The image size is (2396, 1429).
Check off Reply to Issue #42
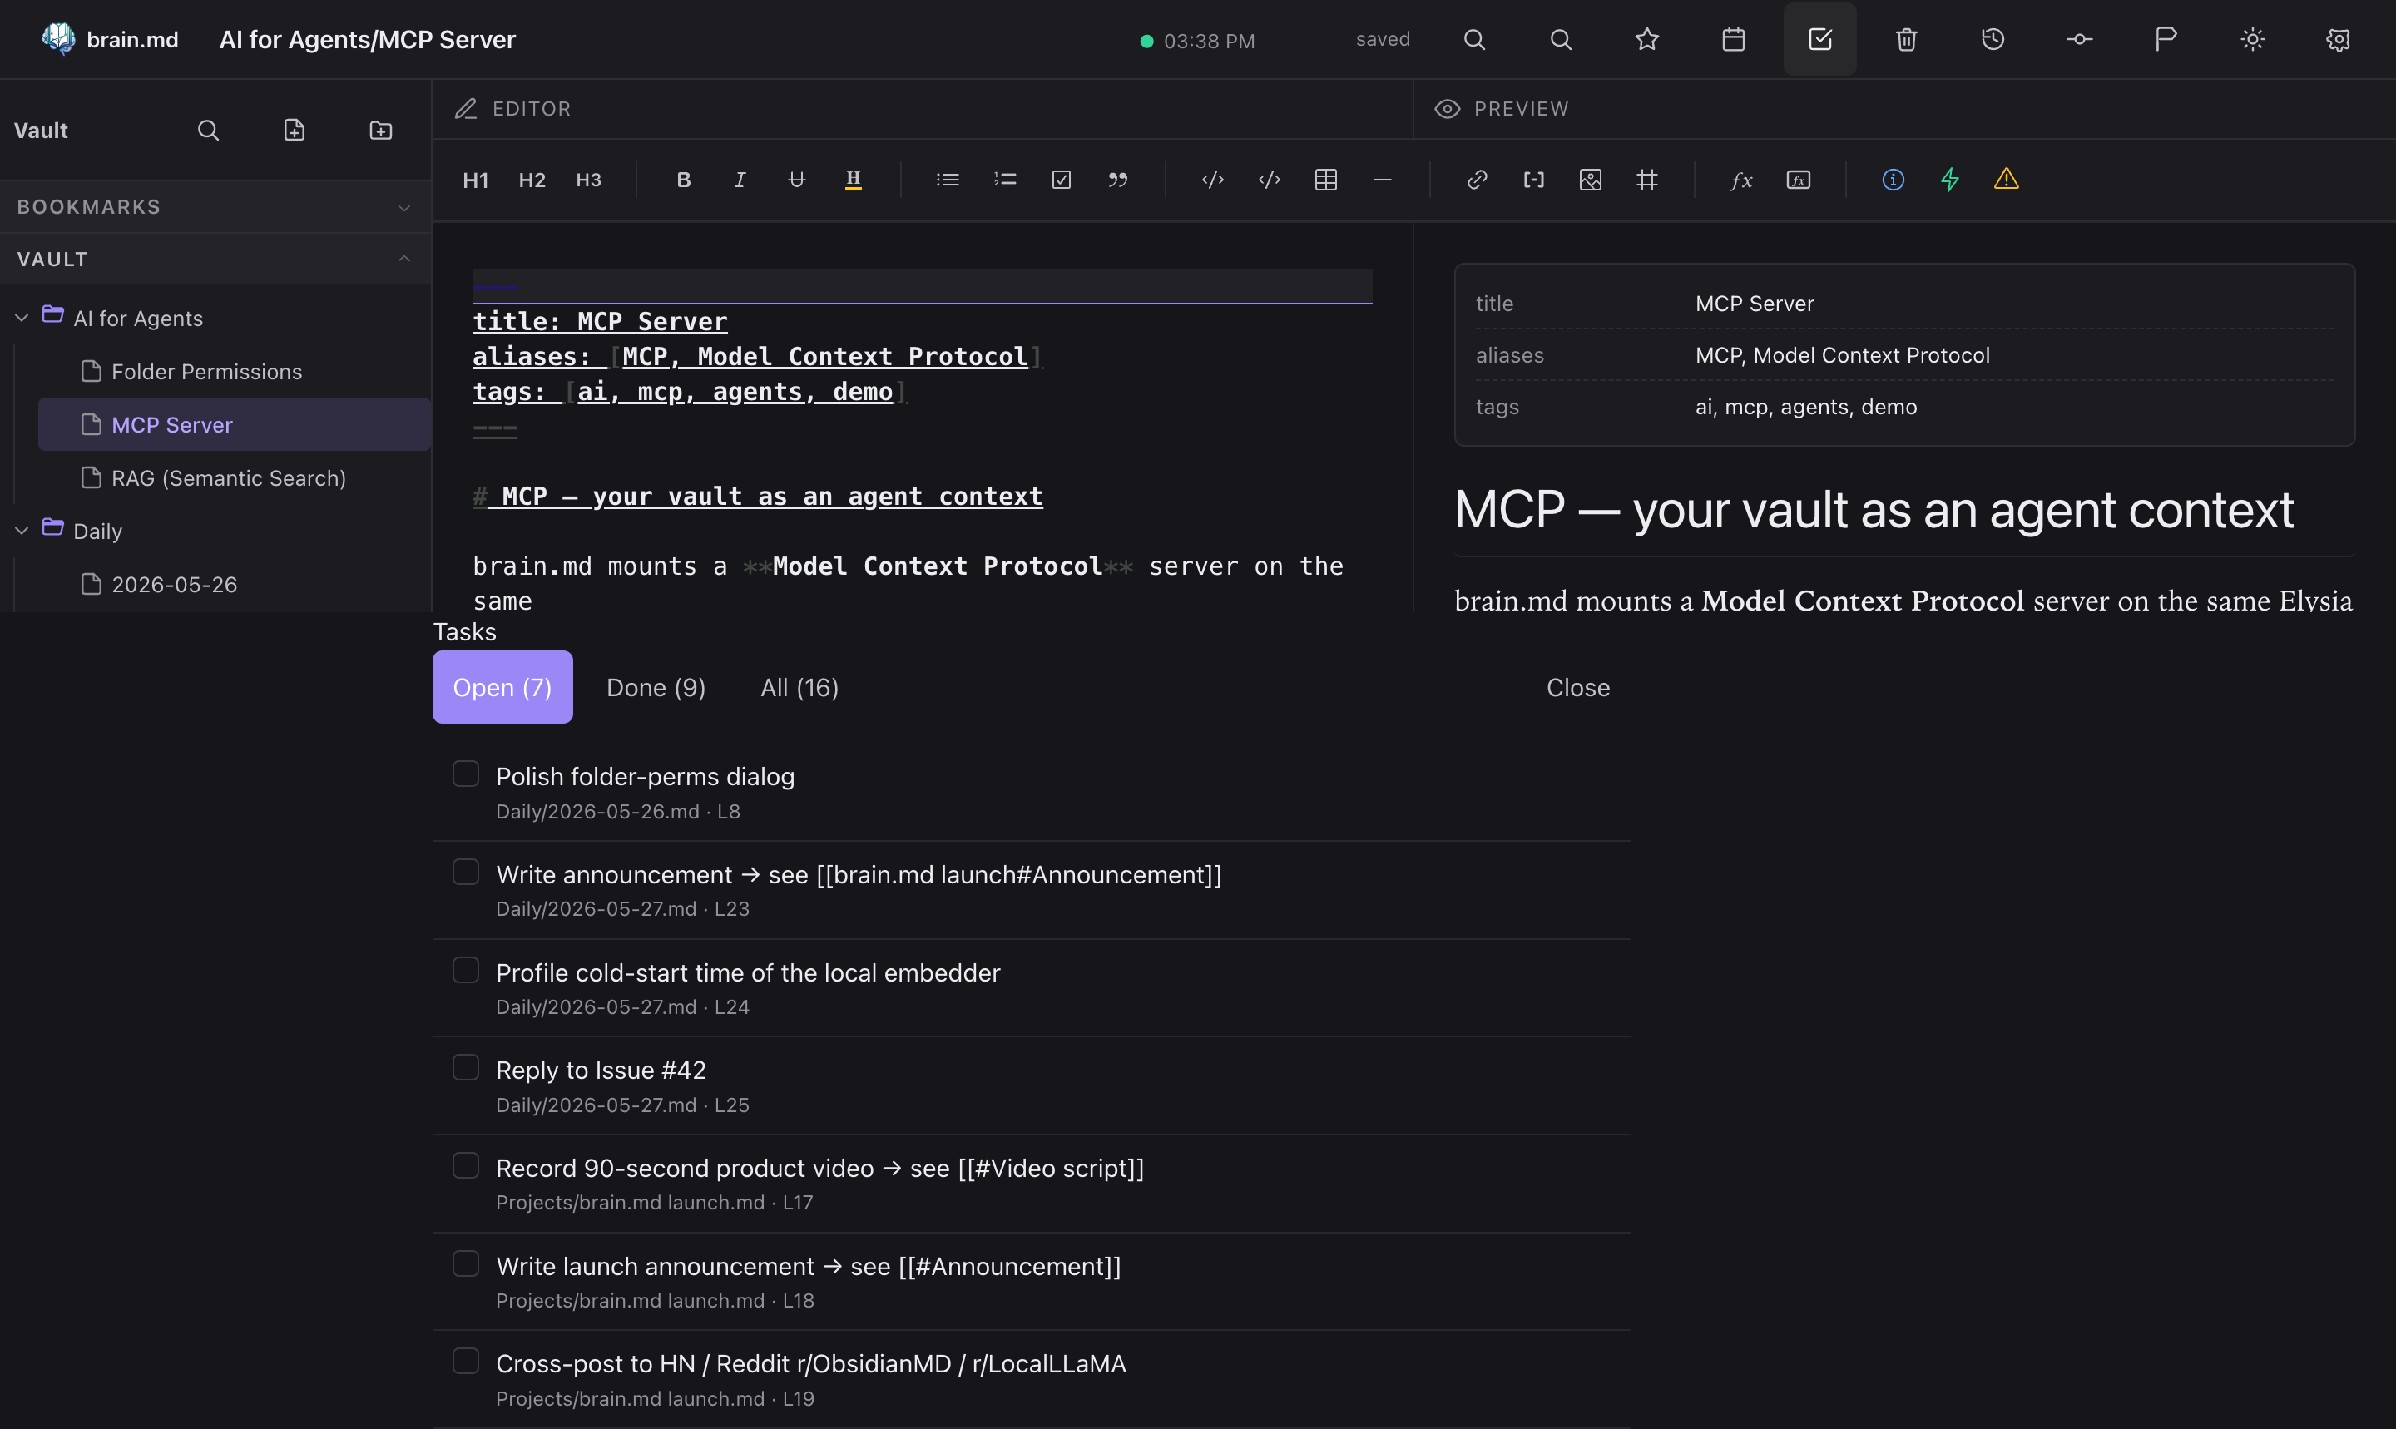pyautogui.click(x=466, y=1068)
